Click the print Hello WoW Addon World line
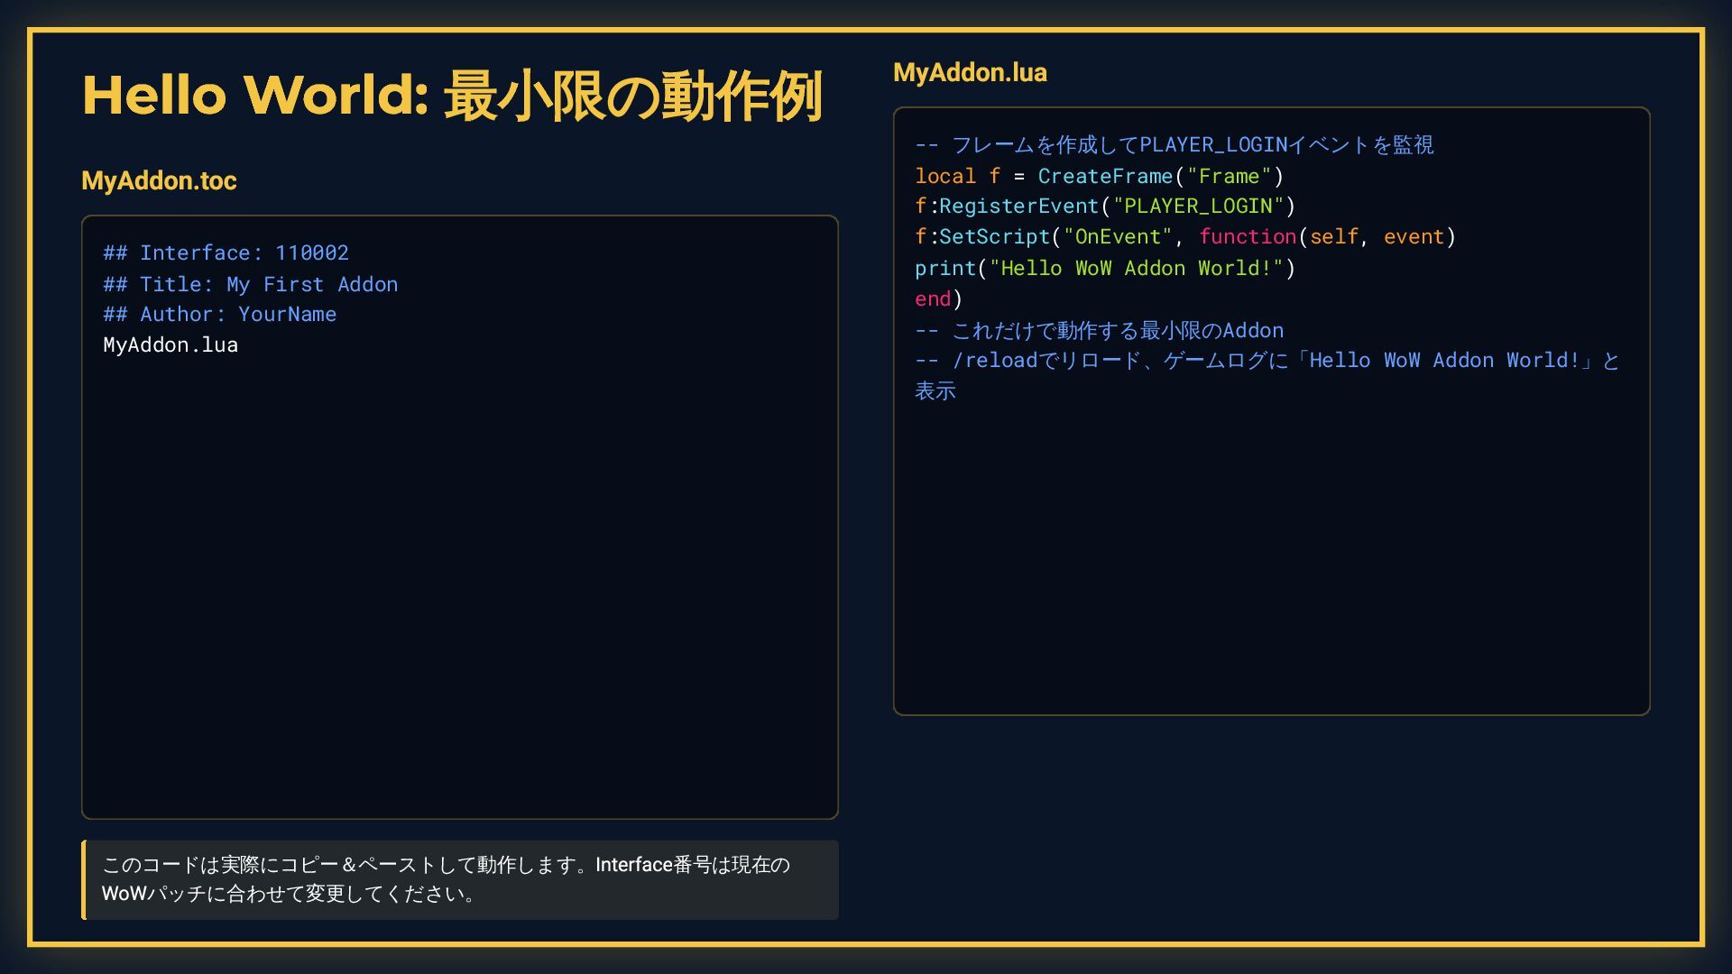The width and height of the screenshot is (1732, 974). (x=1104, y=269)
